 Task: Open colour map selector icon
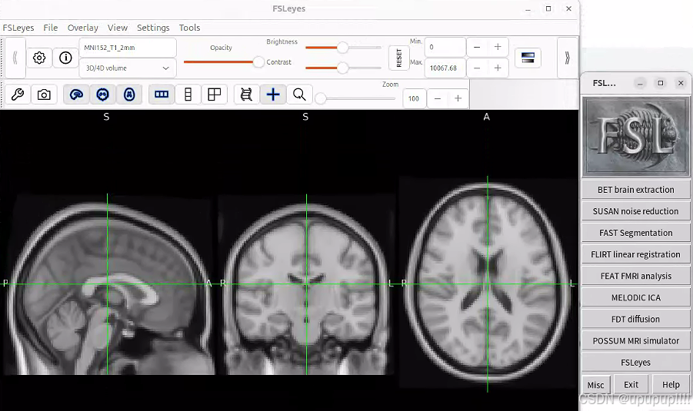[528, 58]
